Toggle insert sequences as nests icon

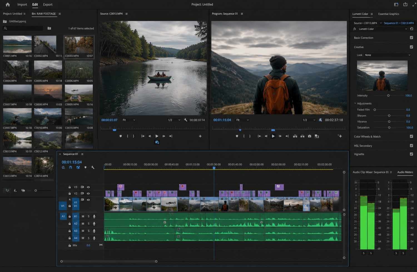pos(63,167)
